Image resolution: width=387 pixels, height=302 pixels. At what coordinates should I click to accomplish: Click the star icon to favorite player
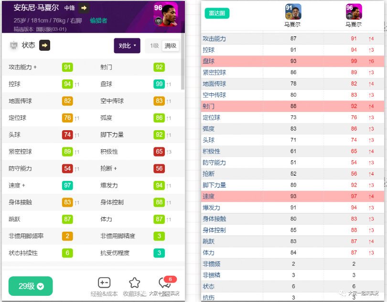(x=135, y=283)
